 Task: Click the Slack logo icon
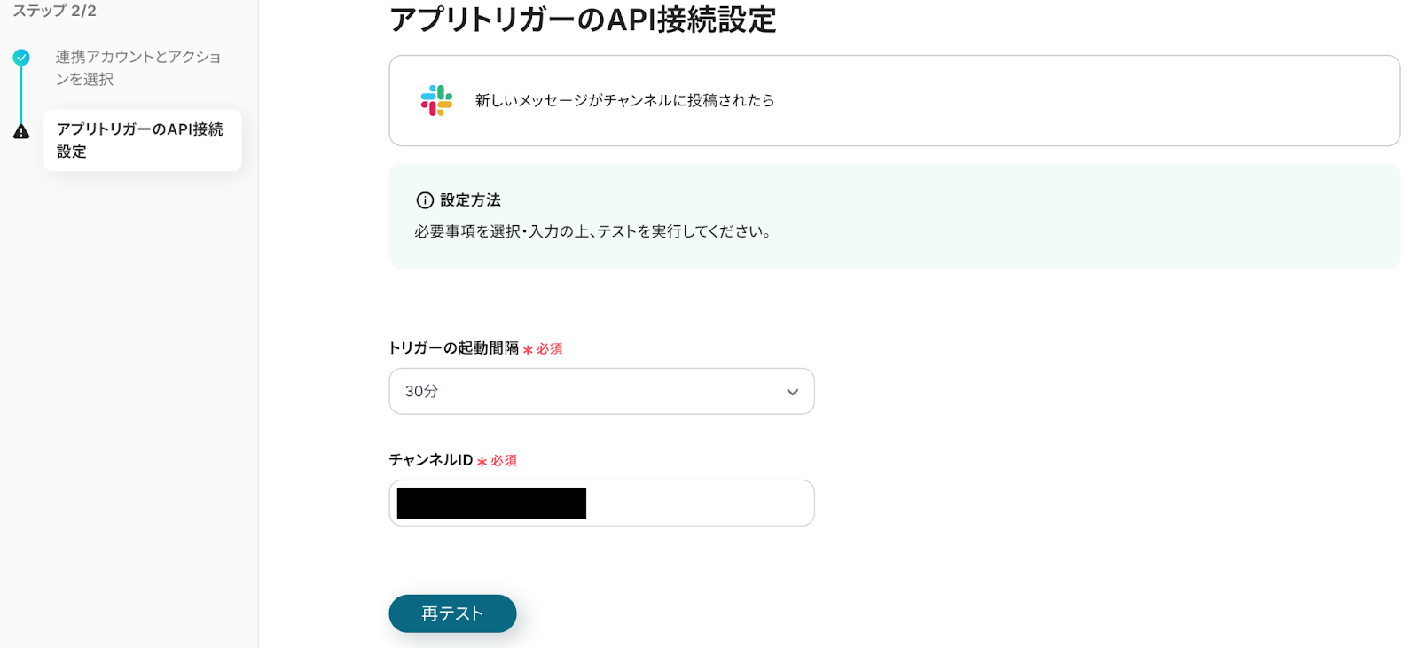pyautogui.click(x=436, y=100)
